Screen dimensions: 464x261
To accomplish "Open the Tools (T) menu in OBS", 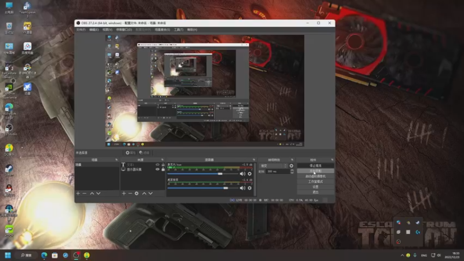I will (179, 30).
